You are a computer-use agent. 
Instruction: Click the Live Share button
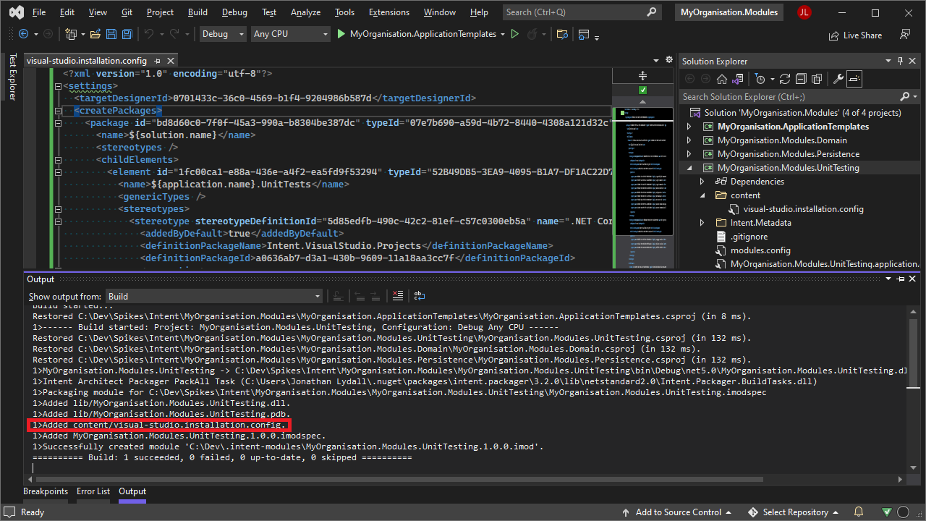[x=856, y=35]
